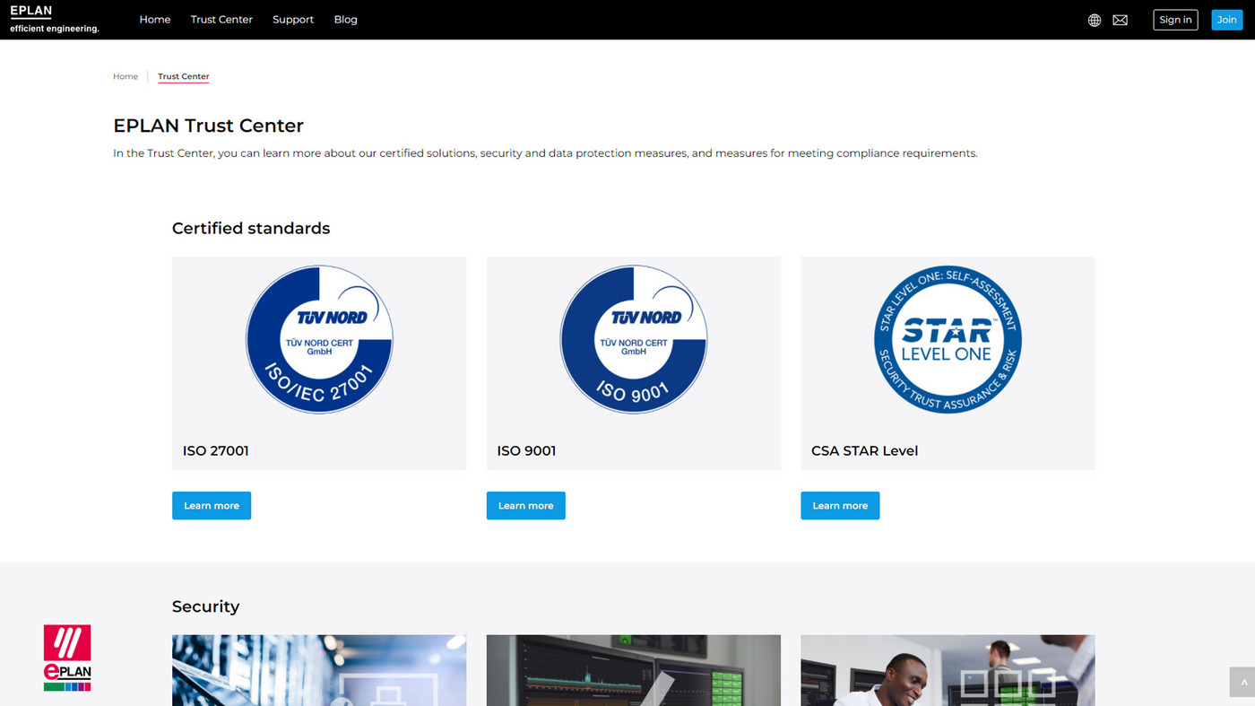
Task: Click the Trust Center breadcrumb
Action: [183, 76]
